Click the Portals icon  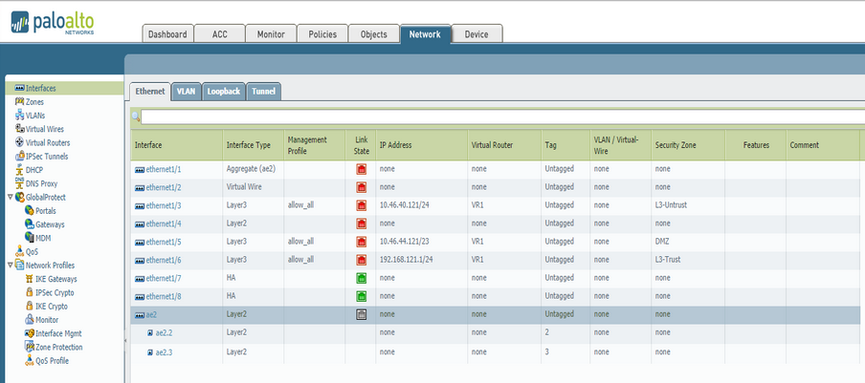point(30,211)
